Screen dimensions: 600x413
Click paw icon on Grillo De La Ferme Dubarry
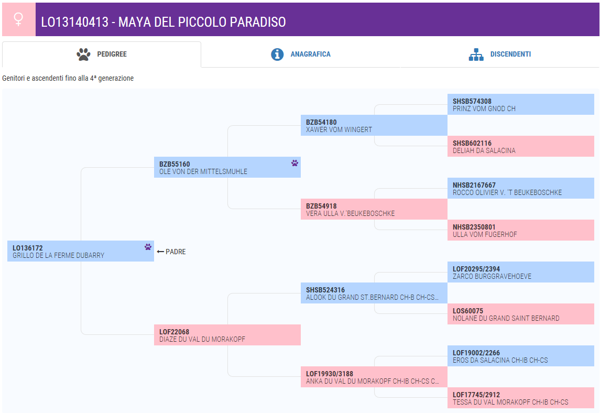coord(148,247)
